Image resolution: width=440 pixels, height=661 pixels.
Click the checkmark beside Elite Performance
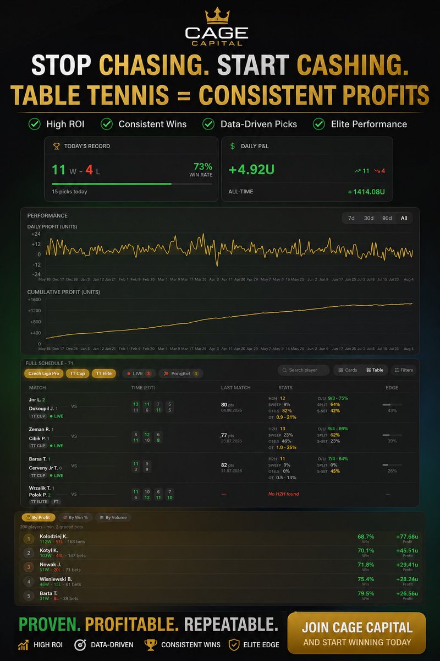tap(319, 124)
